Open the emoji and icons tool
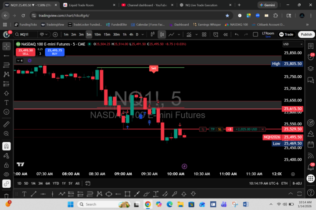The width and height of the screenshot is (316, 210). [7, 112]
